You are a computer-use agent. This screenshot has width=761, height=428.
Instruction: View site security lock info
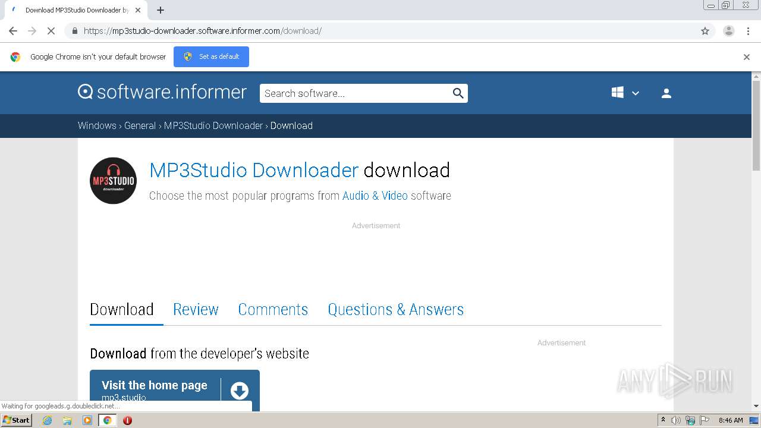74,31
